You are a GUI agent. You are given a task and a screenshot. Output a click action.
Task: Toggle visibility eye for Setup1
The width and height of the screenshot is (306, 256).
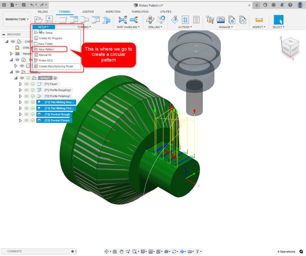click(x=22, y=78)
